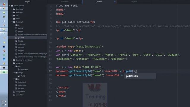190x107 pixels.
Task: Click line number 17 in the gutter
Action: [50, 71]
